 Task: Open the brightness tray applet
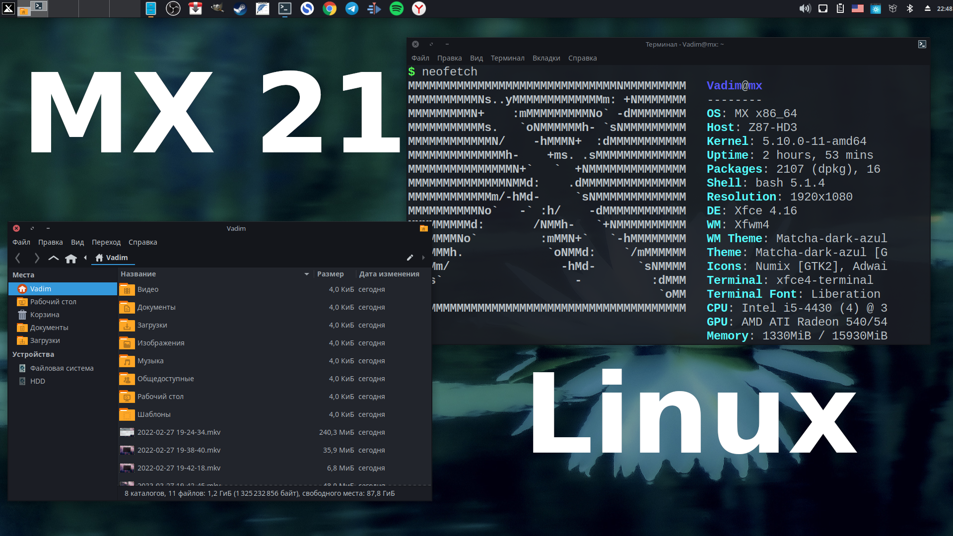pos(876,8)
